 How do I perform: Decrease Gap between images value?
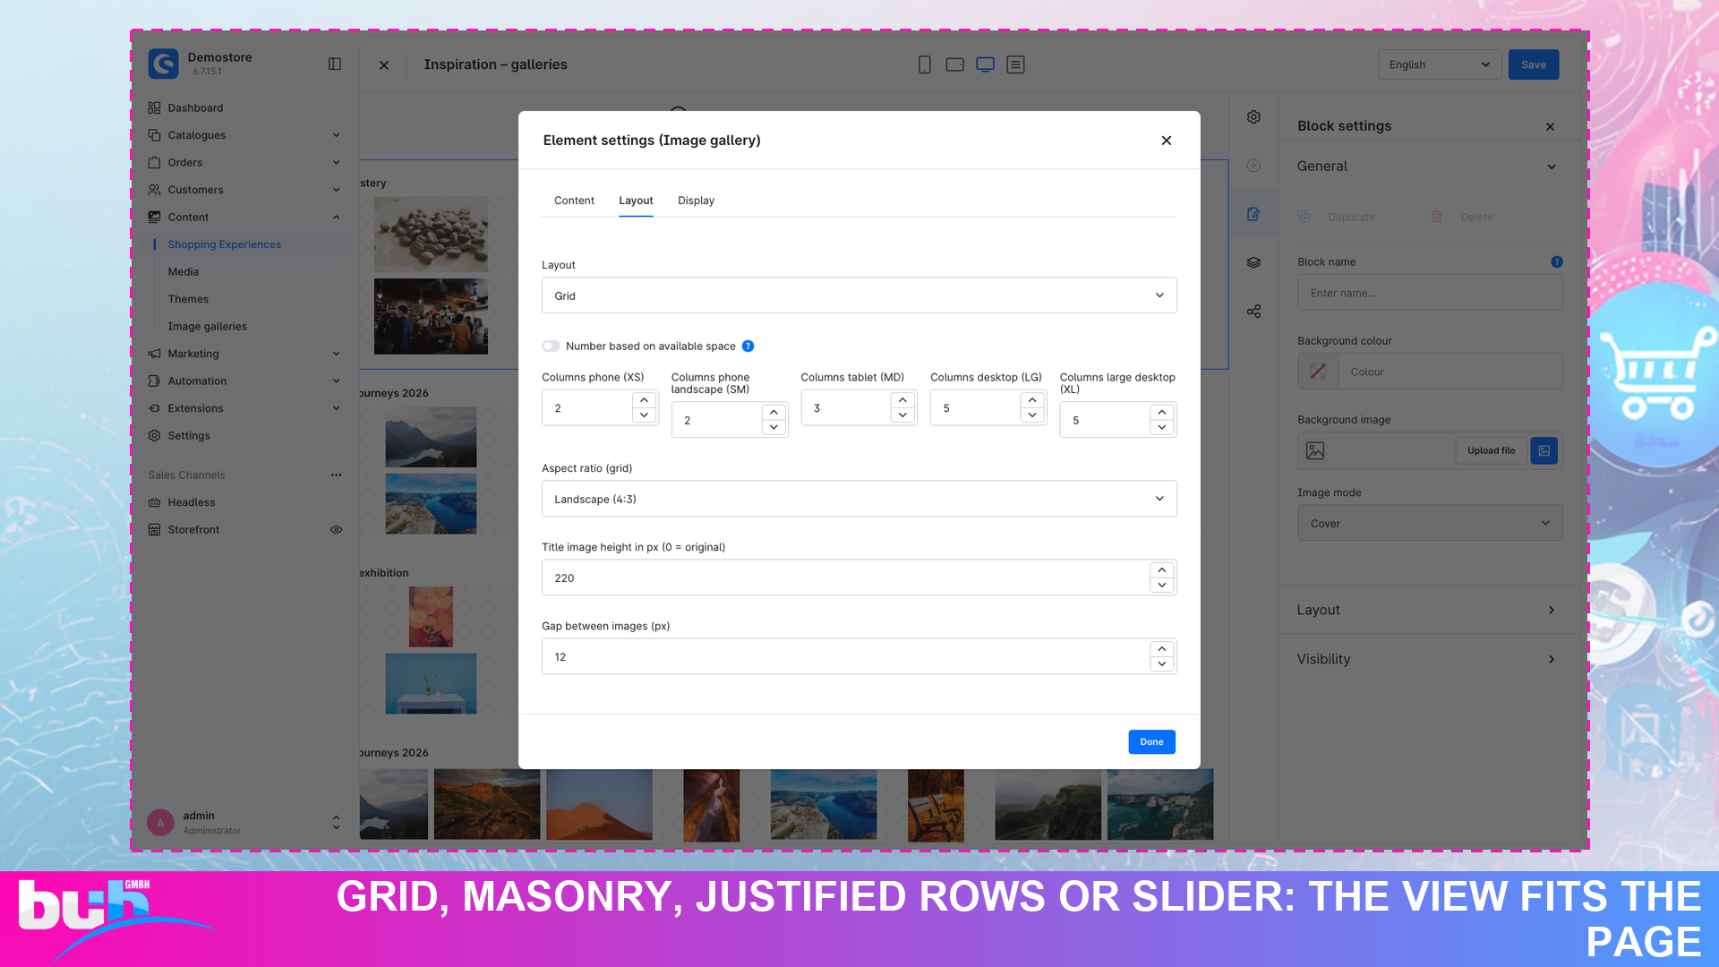[1161, 664]
